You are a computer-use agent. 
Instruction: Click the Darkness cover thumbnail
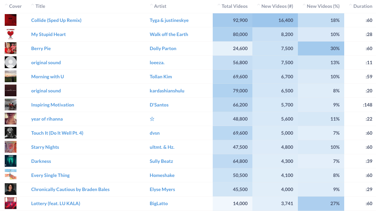[11, 161]
